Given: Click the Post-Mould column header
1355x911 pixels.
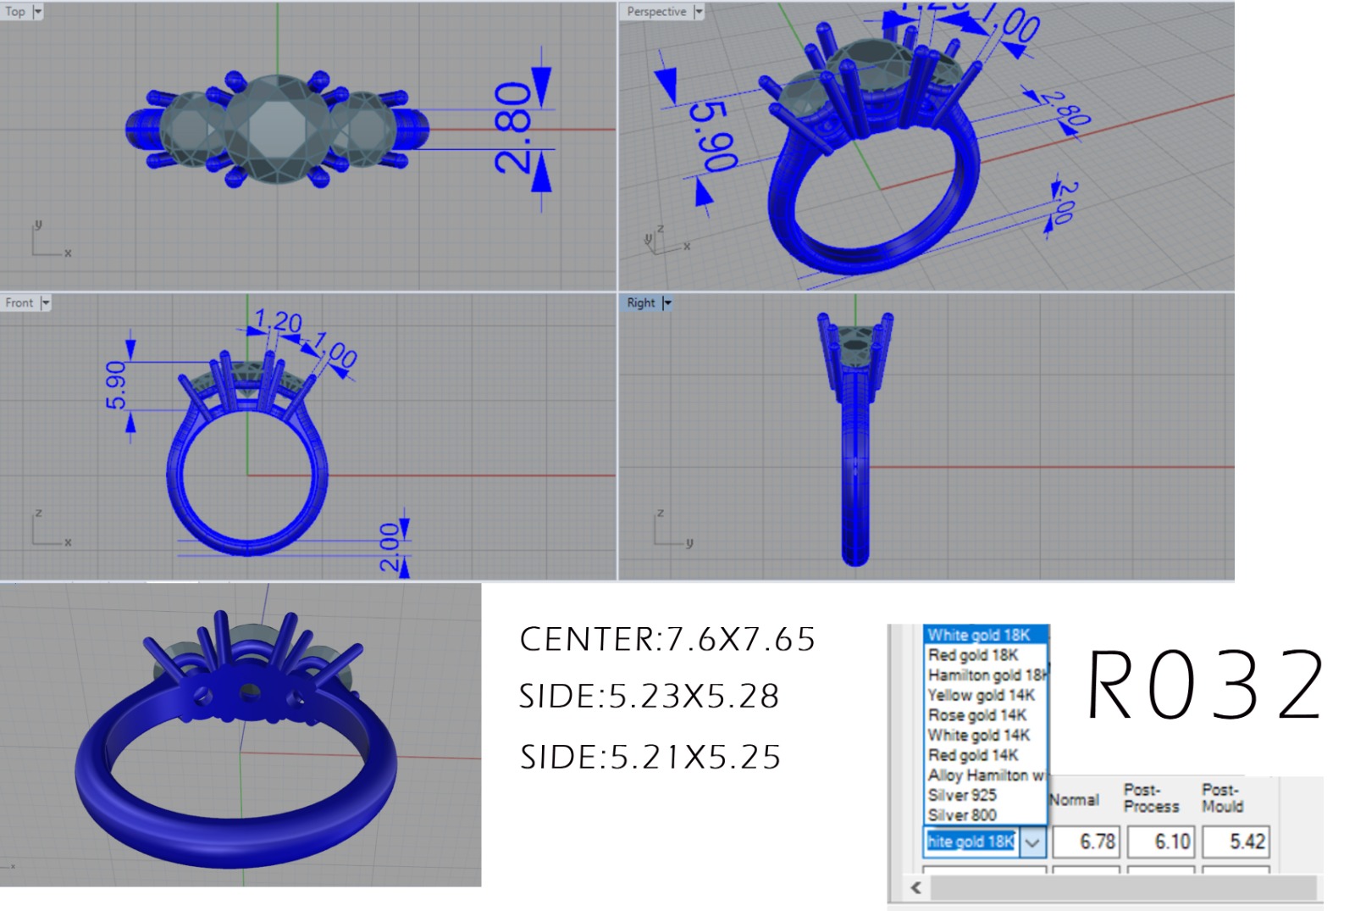Looking at the screenshot, I should click(1222, 798).
